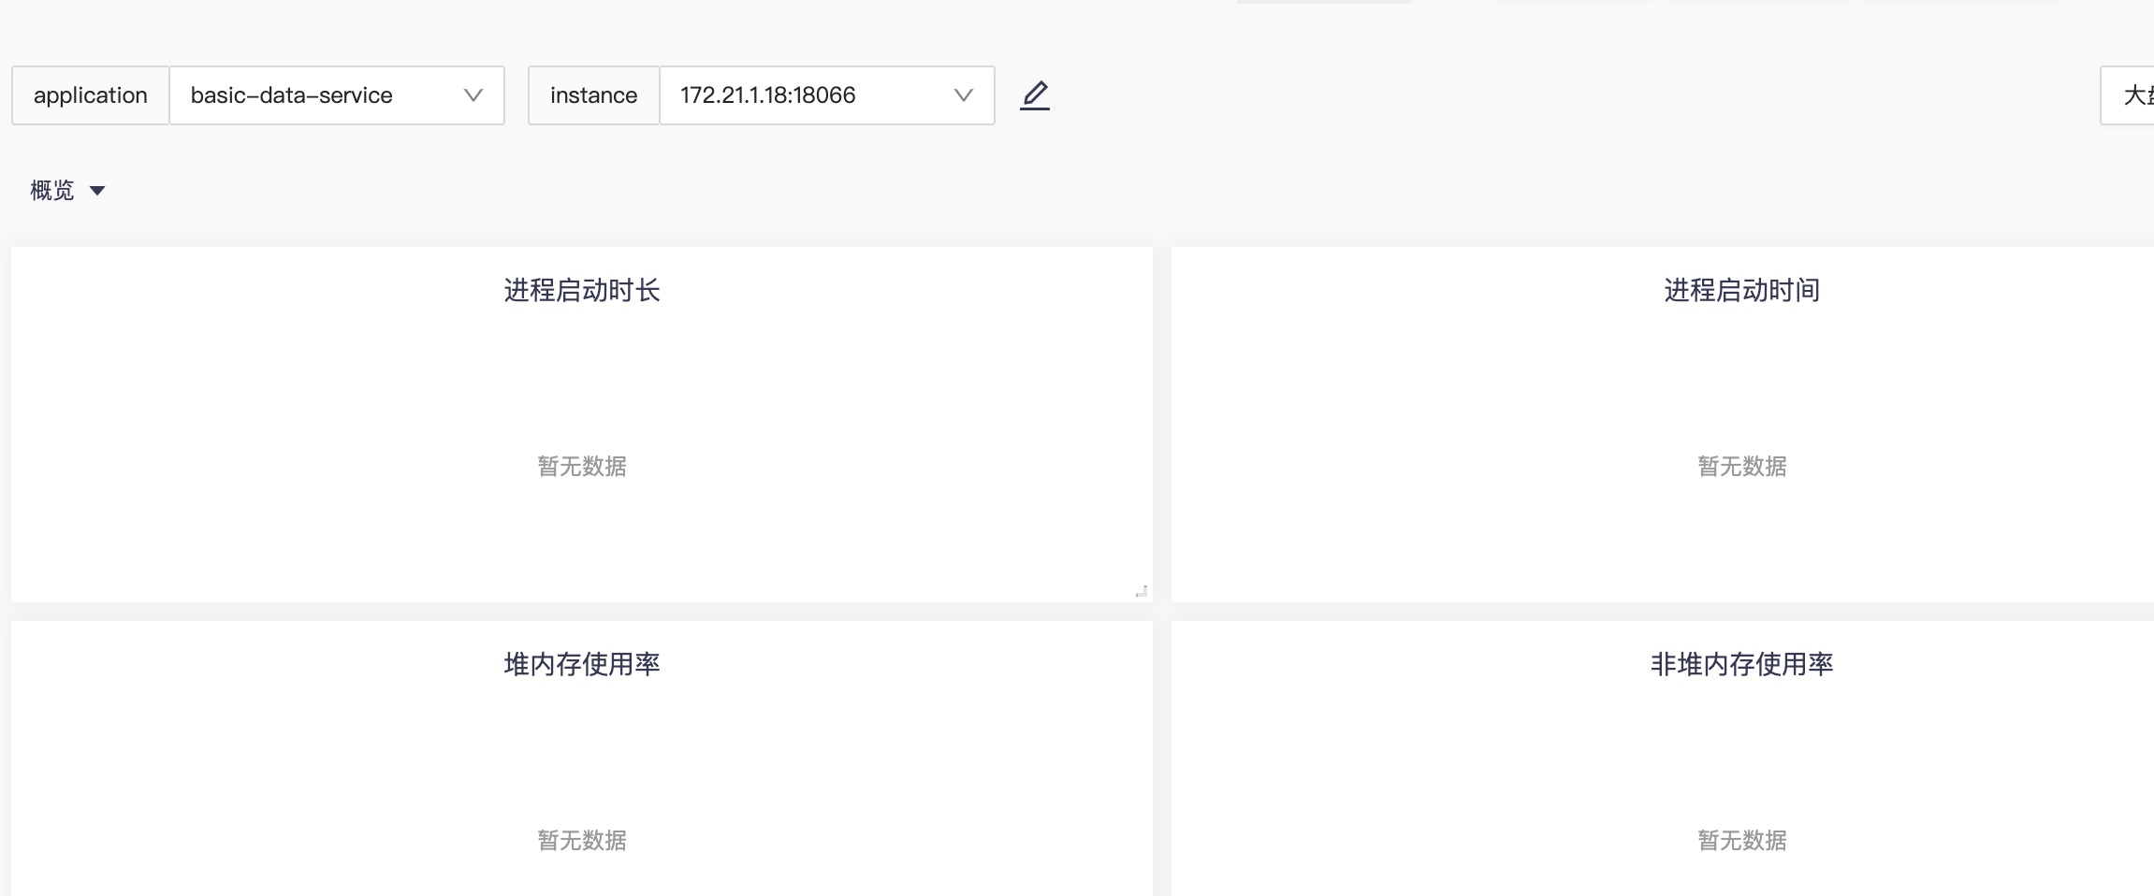This screenshot has width=2154, height=896.
Task: Click the application label field
Action: [91, 94]
